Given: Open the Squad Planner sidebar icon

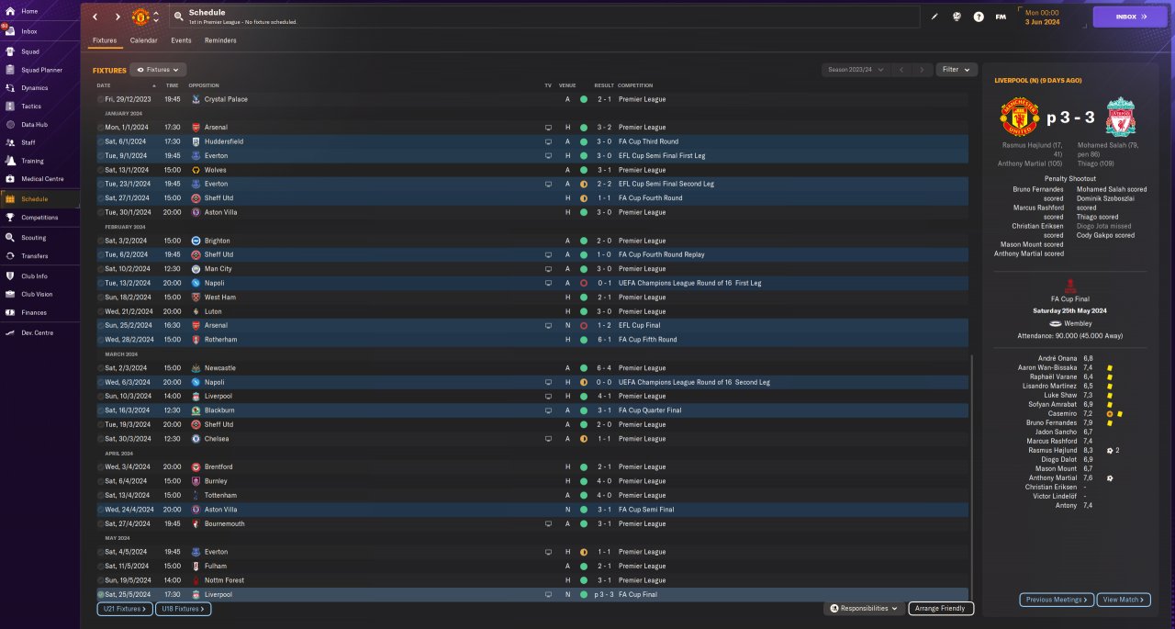Looking at the screenshot, I should pyautogui.click(x=10, y=70).
